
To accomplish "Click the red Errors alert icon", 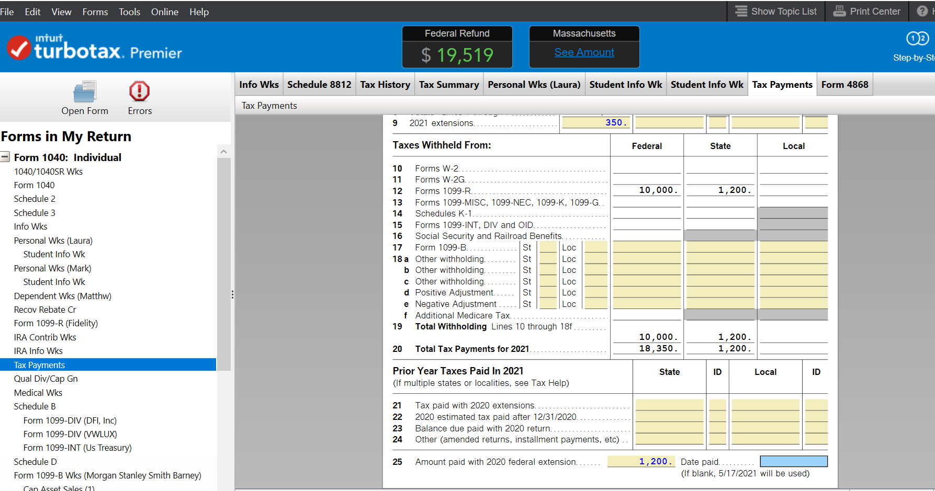I will pyautogui.click(x=139, y=92).
